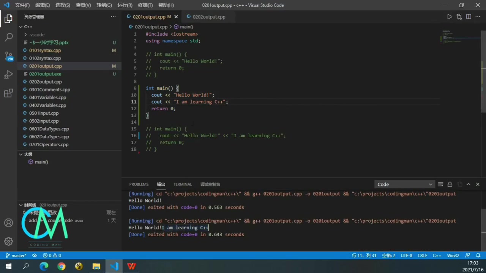Open Explorer panel ellipsis menu
The width and height of the screenshot is (486, 273).
pos(113,17)
